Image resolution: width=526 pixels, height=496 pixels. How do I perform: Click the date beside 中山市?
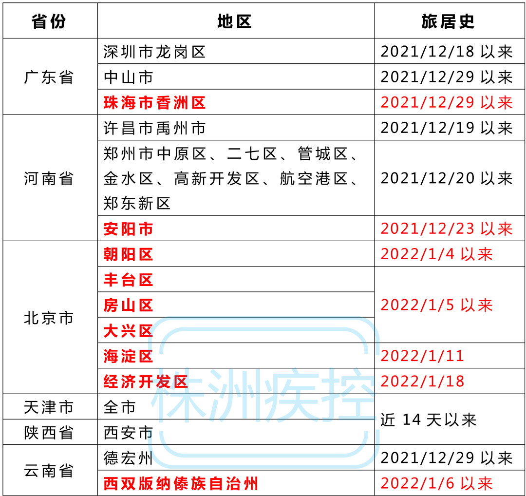[447, 77]
